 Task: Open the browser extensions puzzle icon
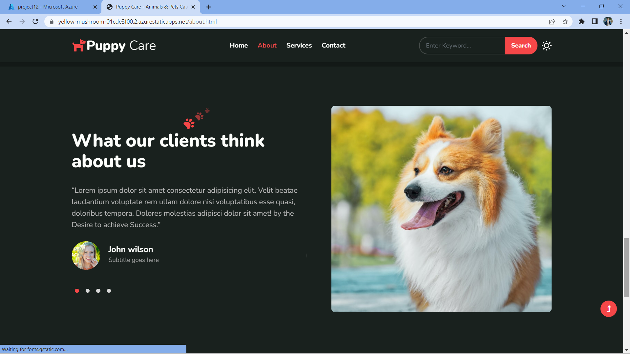pos(581,22)
